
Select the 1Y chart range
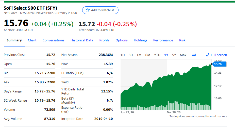click(166, 55)
